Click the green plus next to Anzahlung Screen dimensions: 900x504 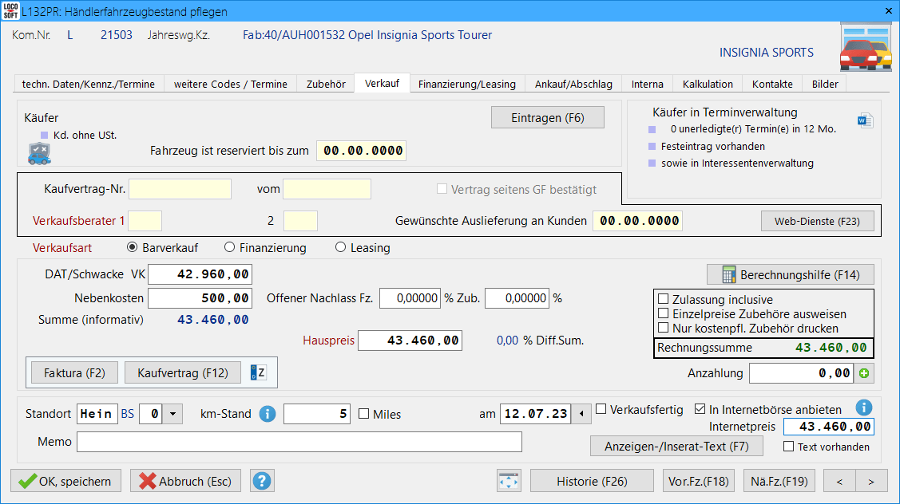coord(863,373)
